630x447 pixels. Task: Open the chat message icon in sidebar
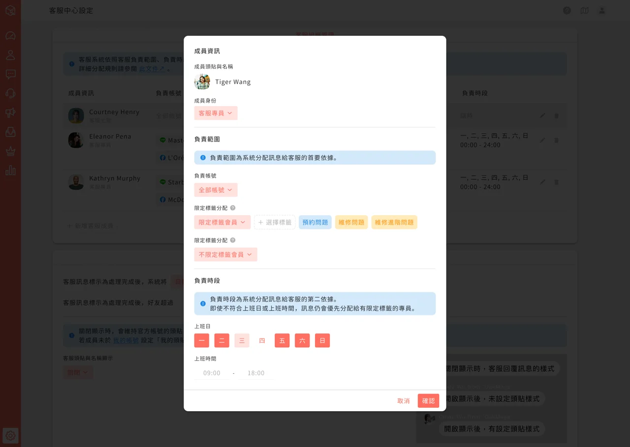[x=10, y=74]
